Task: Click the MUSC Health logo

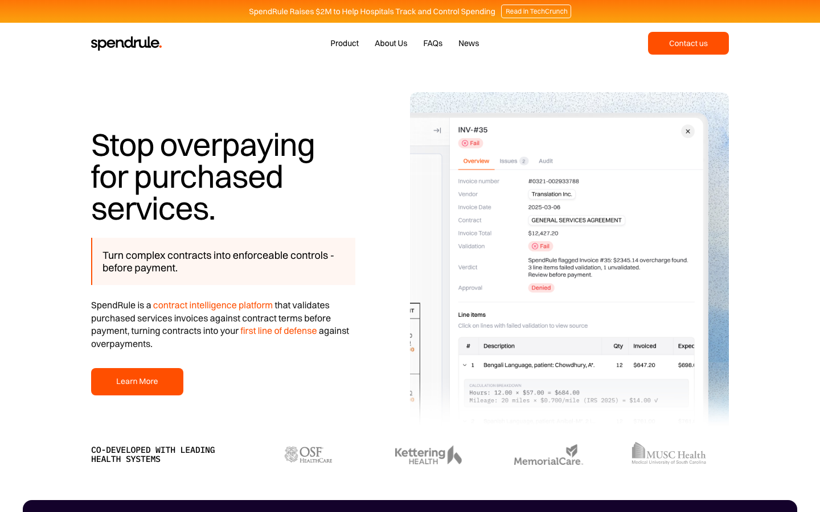Action: click(x=669, y=454)
